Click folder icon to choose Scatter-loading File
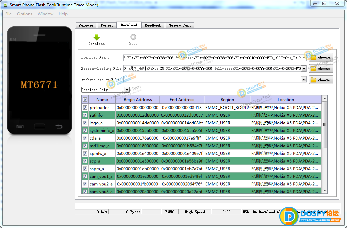Viewport: 347px width, 228px height. click(x=313, y=69)
